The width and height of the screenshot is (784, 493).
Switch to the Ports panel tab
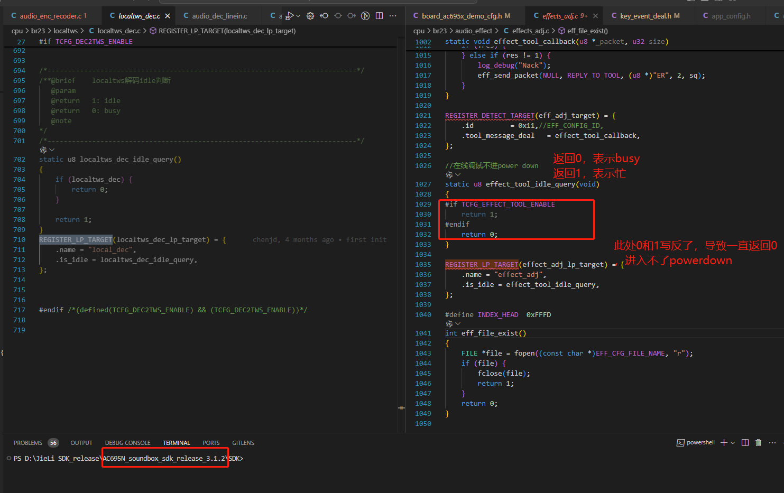coord(211,443)
